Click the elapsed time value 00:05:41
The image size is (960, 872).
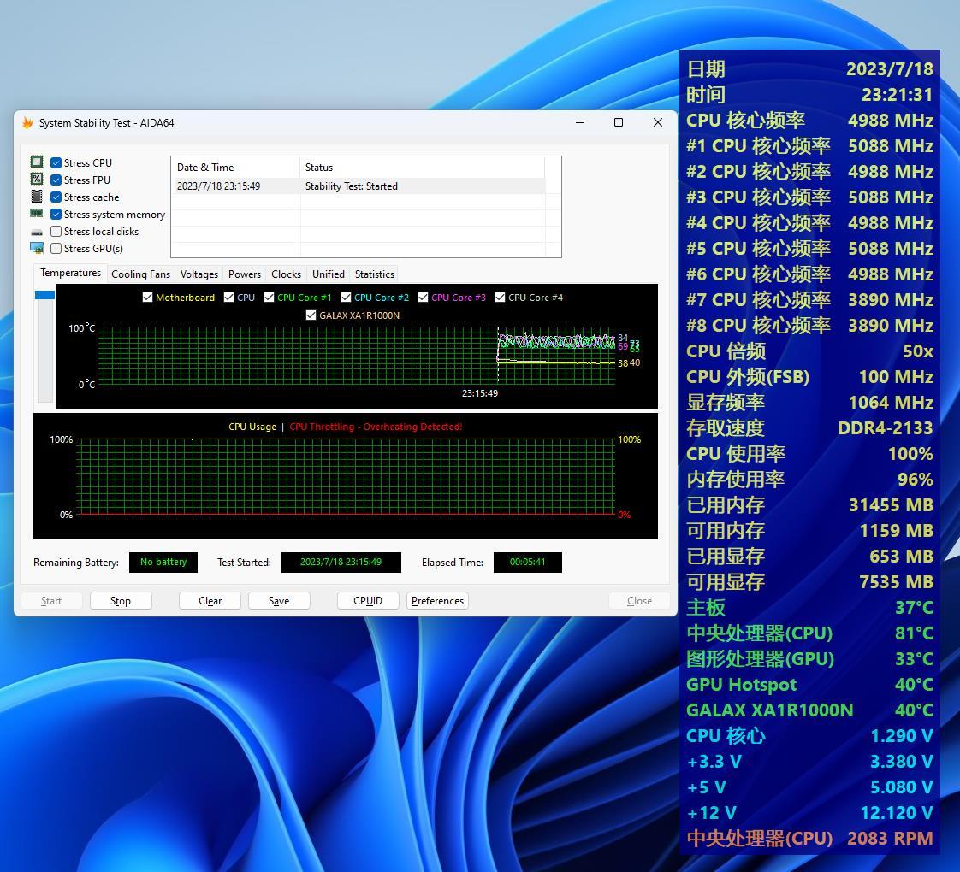[x=528, y=562]
